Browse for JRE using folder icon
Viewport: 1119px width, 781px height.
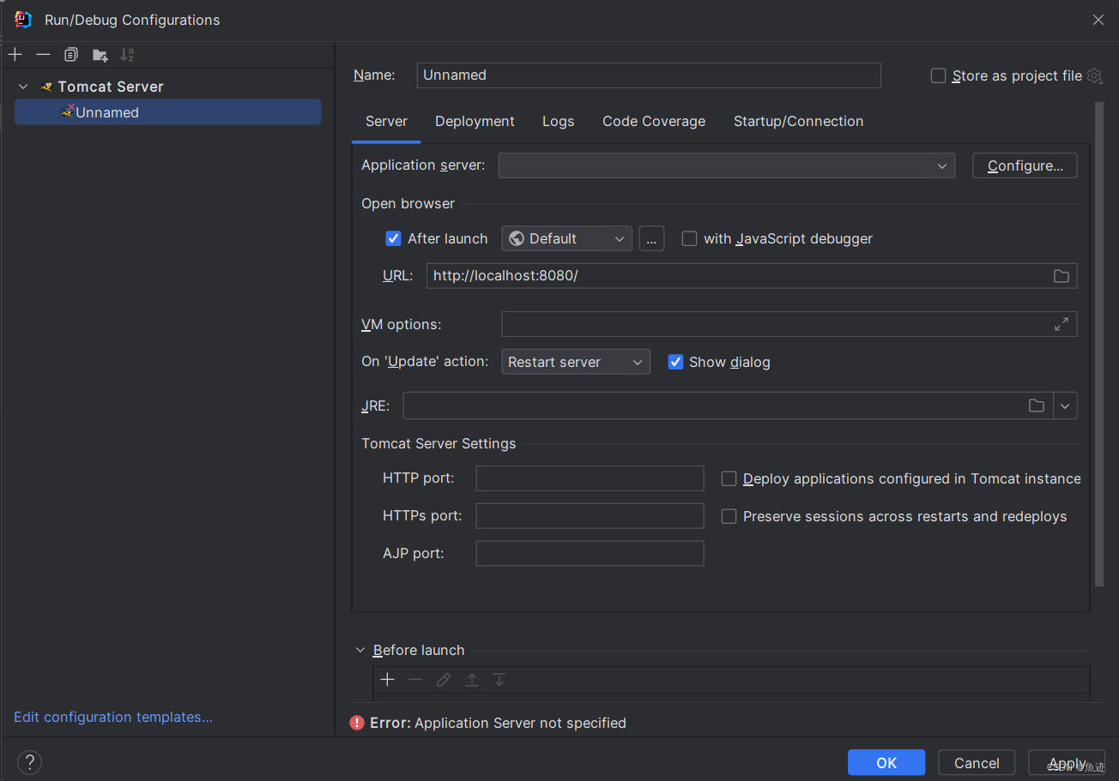point(1037,406)
